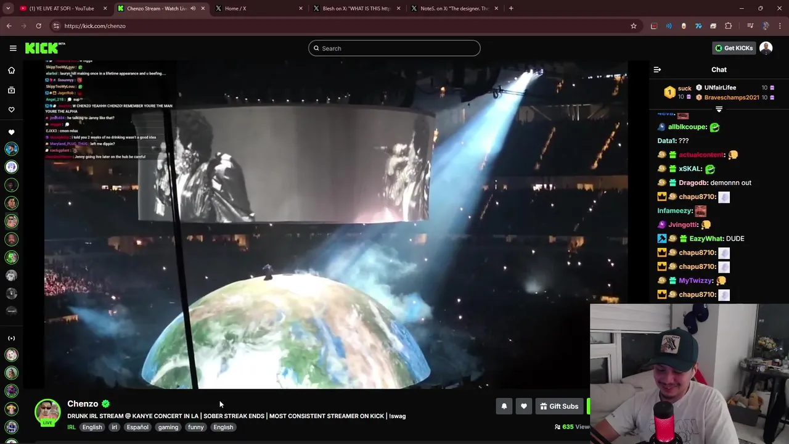The image size is (789, 444).
Task: Toggle notifications bell for Chenzo
Action: [x=504, y=406]
